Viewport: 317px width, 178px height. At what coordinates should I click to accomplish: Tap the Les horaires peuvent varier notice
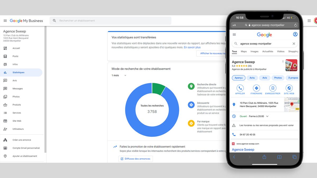[267, 125]
